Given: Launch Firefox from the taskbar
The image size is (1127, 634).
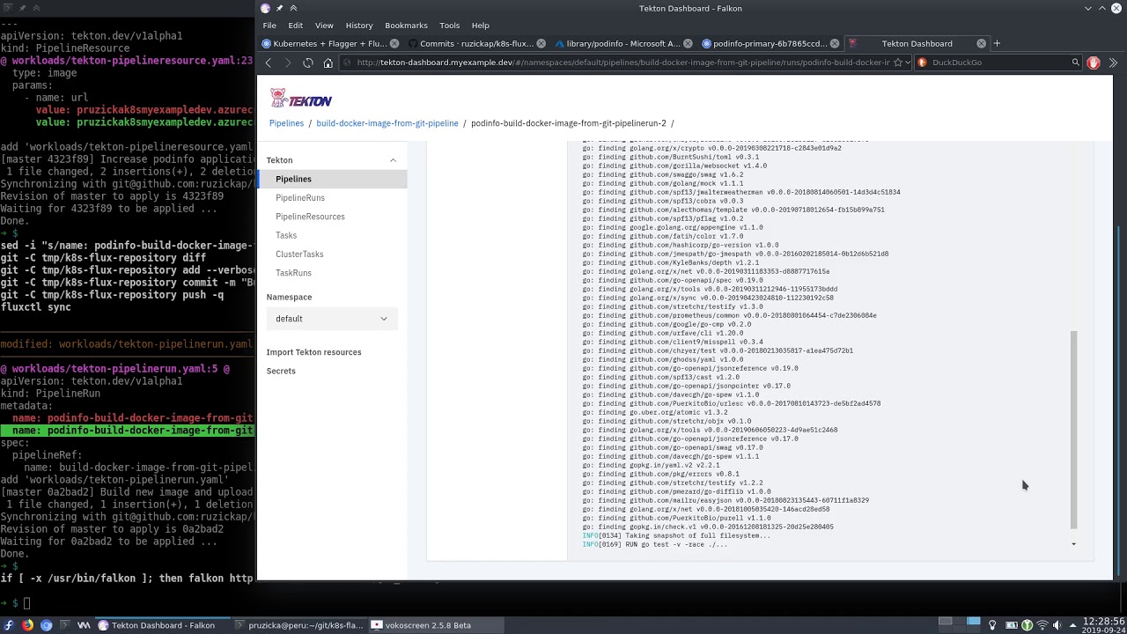Looking at the screenshot, I should pos(27,625).
